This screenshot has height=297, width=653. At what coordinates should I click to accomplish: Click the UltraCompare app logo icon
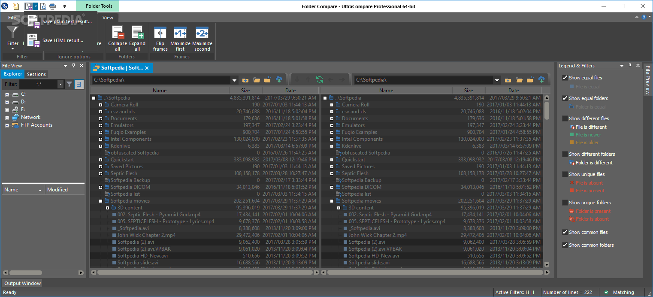point(4,6)
